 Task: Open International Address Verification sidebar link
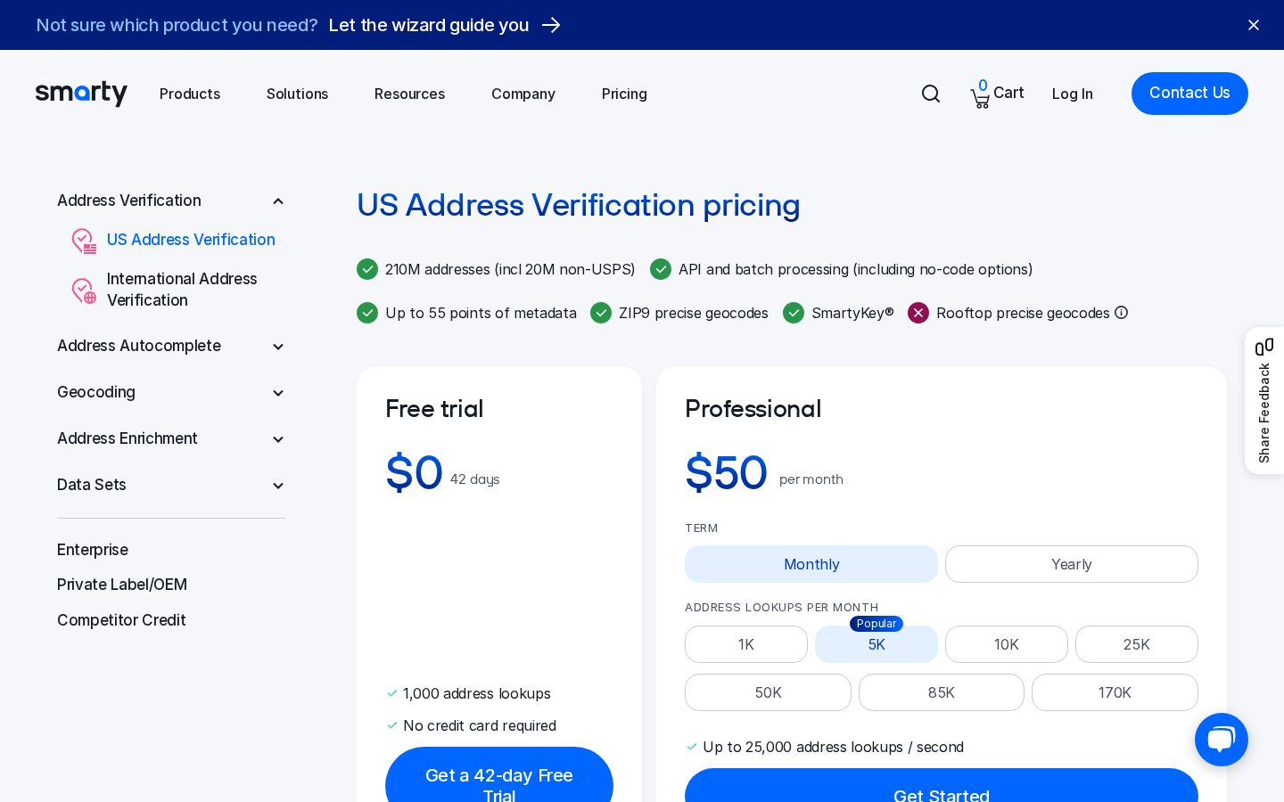click(182, 290)
